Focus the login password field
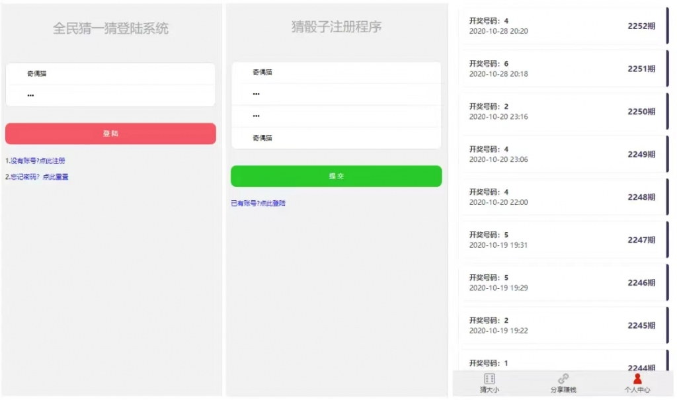The image size is (677, 400). pyautogui.click(x=110, y=95)
